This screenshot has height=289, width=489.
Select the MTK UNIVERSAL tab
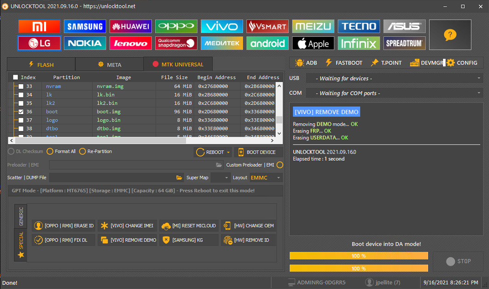(178, 64)
